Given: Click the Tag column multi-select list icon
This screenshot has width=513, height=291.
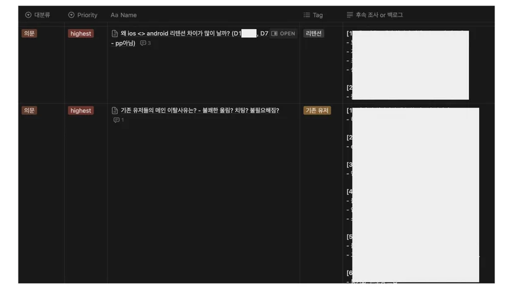Looking at the screenshot, I should click(307, 15).
